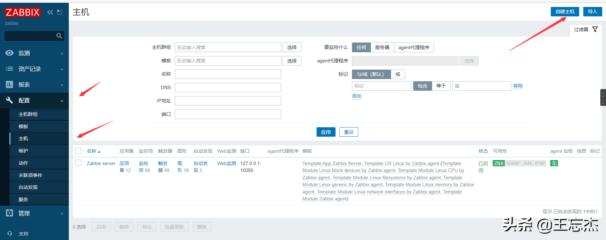This screenshot has height=240, width=606.
Task: Click the sidebar hide toggle icon
Action: click(60, 12)
